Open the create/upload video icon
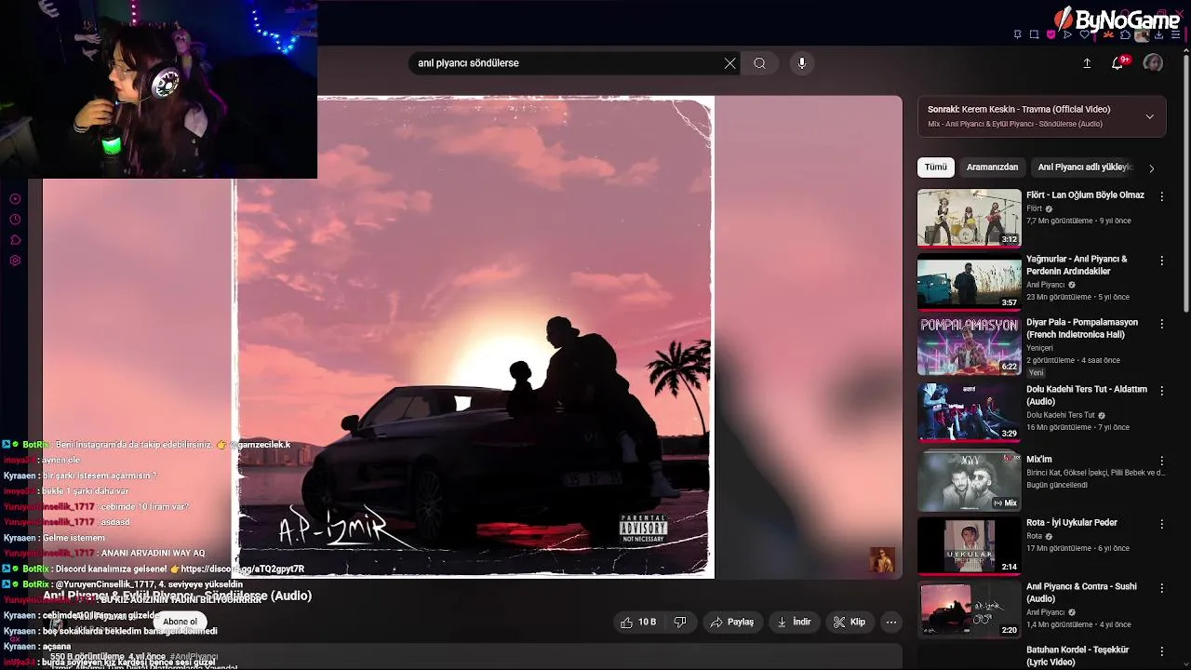Screen dimensions: 1191x670 pos(1087,63)
